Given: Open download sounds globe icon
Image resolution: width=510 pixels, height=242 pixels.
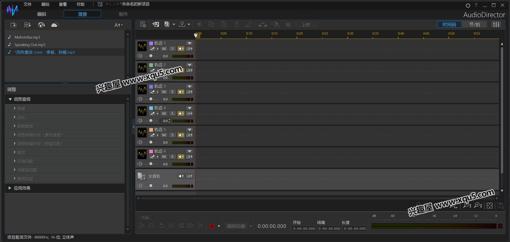Looking at the screenshot, I should pos(41,25).
